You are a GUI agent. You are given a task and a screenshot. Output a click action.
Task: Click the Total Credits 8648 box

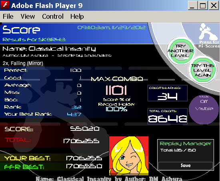coord(168,116)
